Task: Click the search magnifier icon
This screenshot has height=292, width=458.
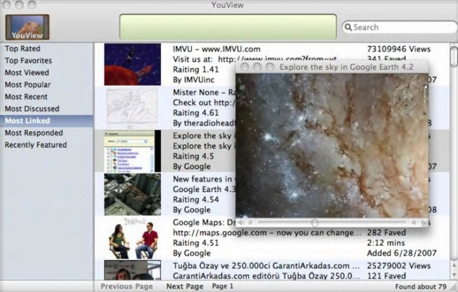Action: [348, 27]
